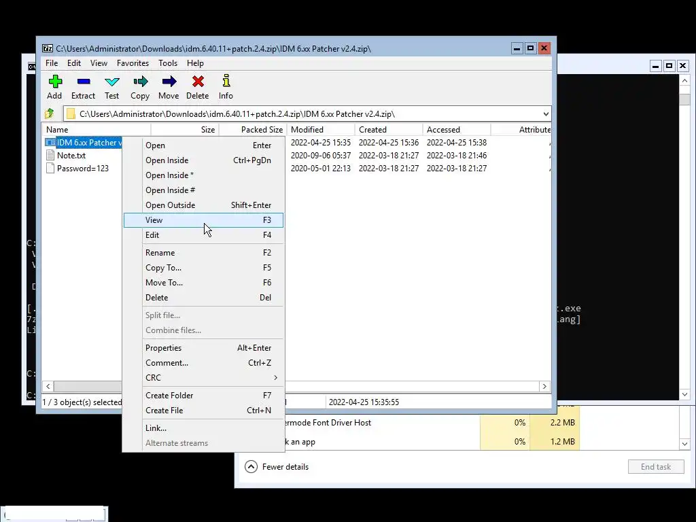Choose Open Inside # entry
The image size is (696, 522).
click(x=204, y=190)
